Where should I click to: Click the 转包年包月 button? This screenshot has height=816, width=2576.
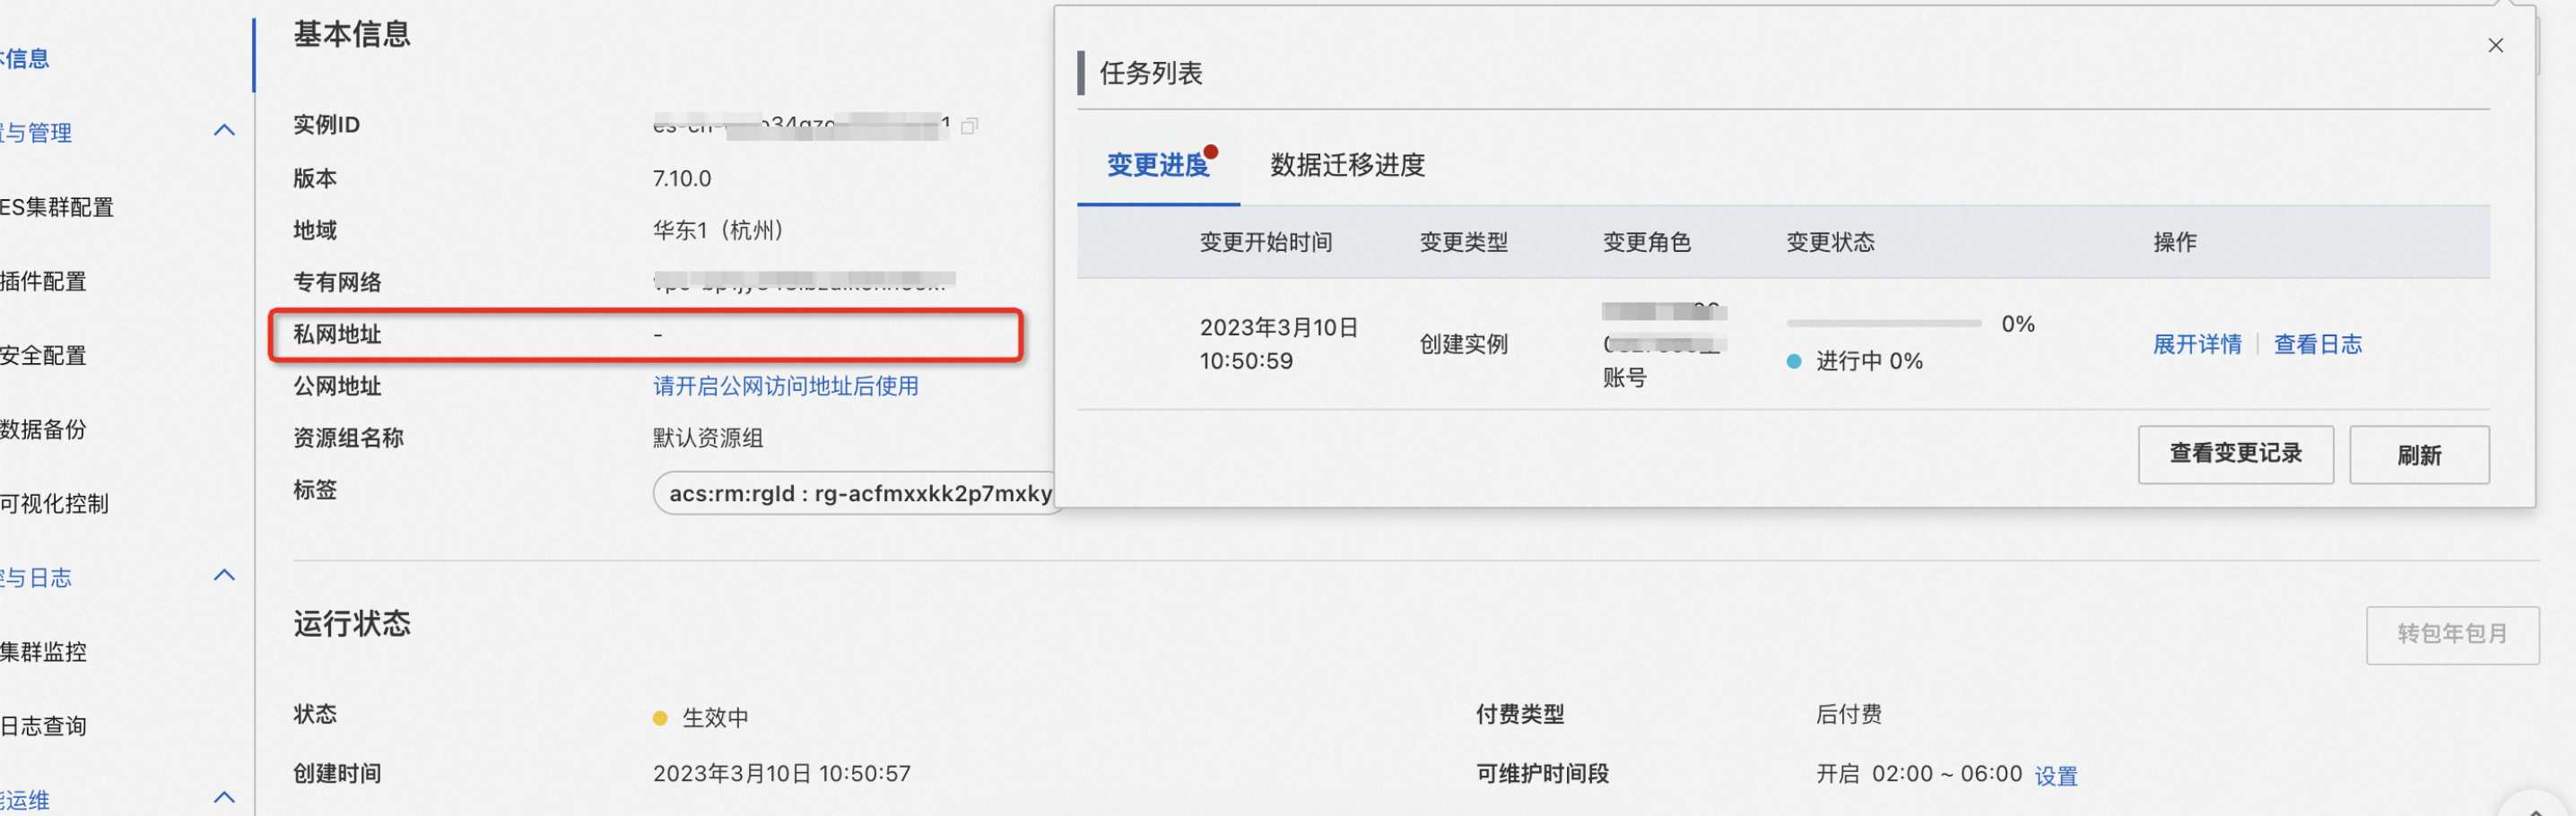click(2451, 634)
